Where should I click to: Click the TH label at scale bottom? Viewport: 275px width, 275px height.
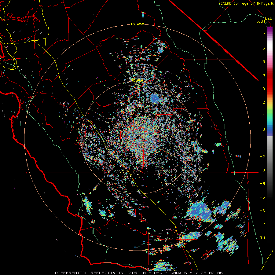[262, 238]
